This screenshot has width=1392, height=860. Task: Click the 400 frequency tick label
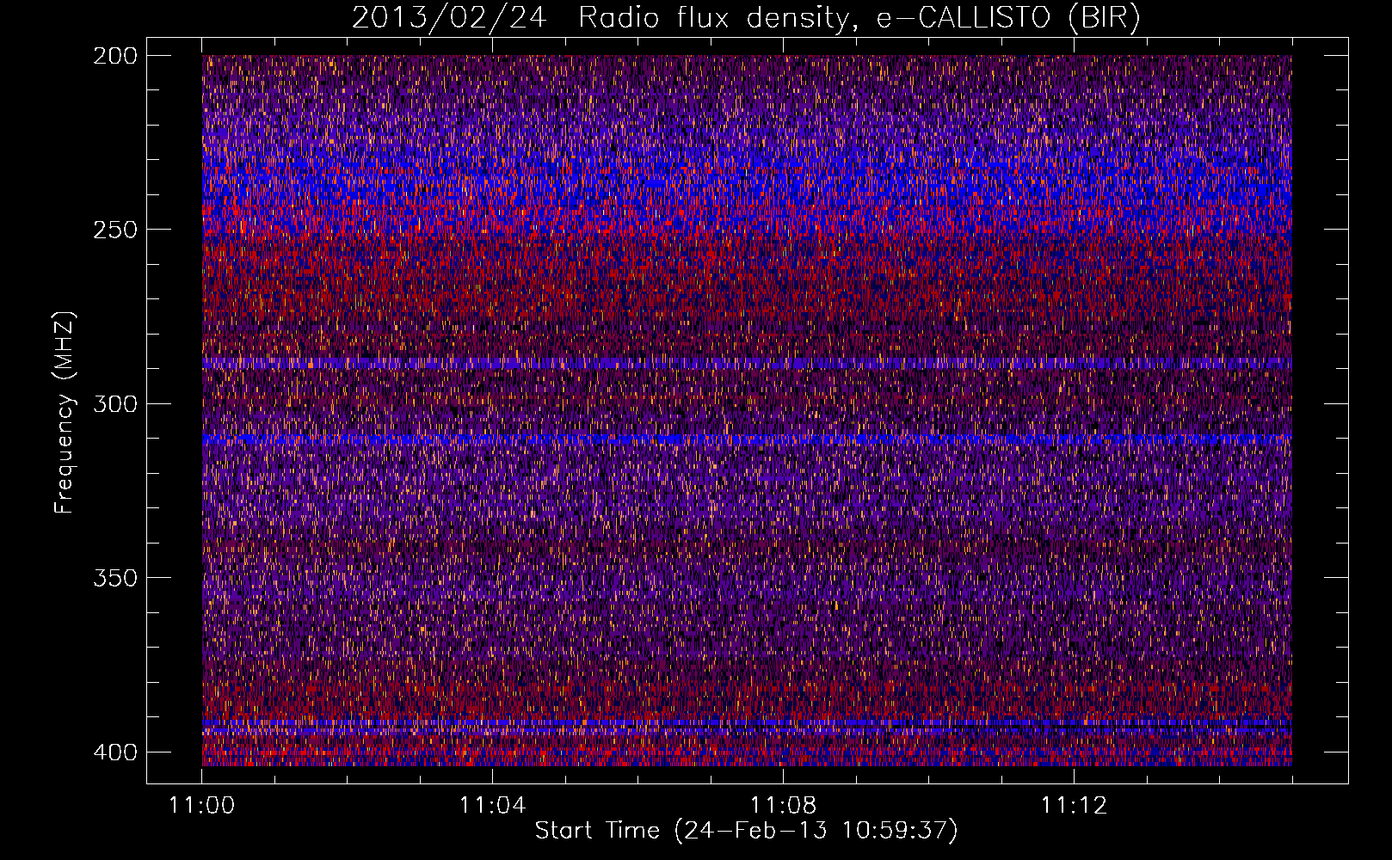[x=115, y=752]
